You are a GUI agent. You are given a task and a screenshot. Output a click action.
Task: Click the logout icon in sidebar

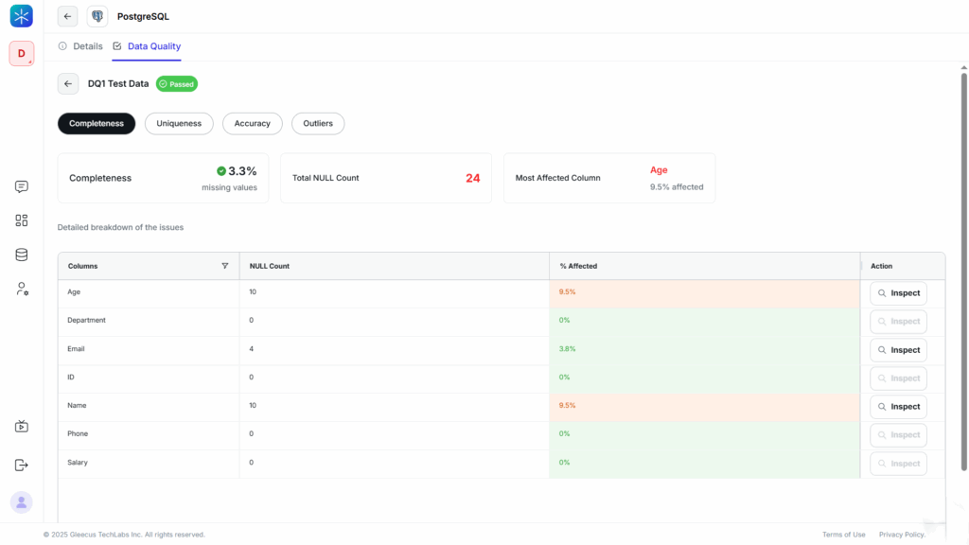pos(22,465)
